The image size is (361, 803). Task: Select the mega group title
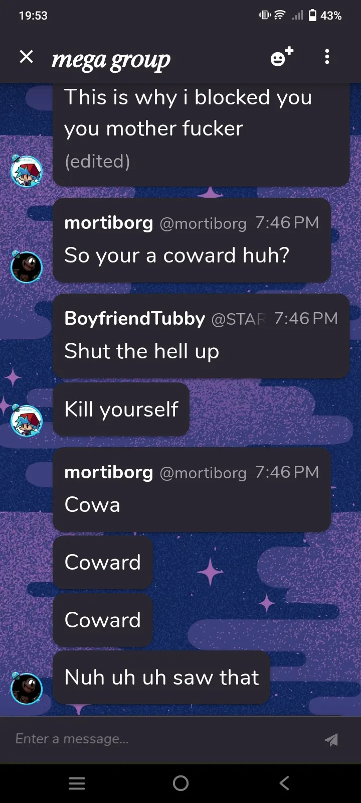111,60
